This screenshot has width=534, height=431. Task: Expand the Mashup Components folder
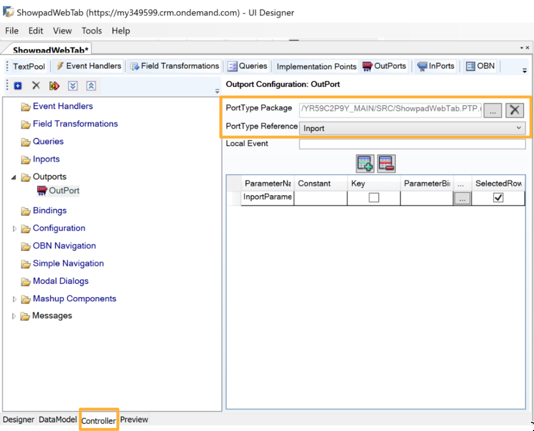15,299
